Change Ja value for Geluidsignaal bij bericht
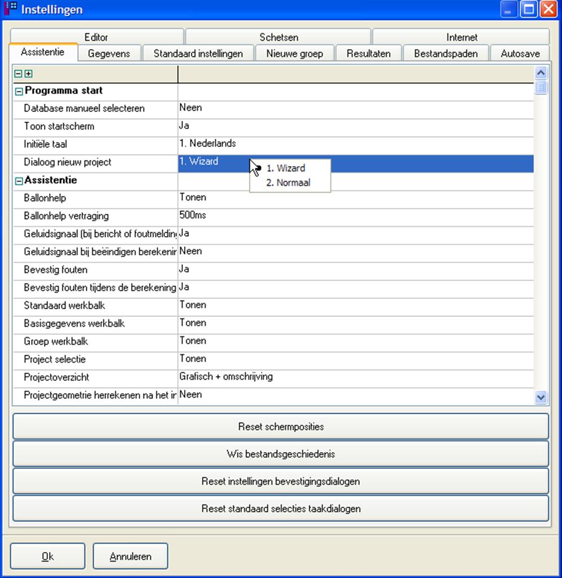Screen dimensions: 562x578 [x=356, y=235]
